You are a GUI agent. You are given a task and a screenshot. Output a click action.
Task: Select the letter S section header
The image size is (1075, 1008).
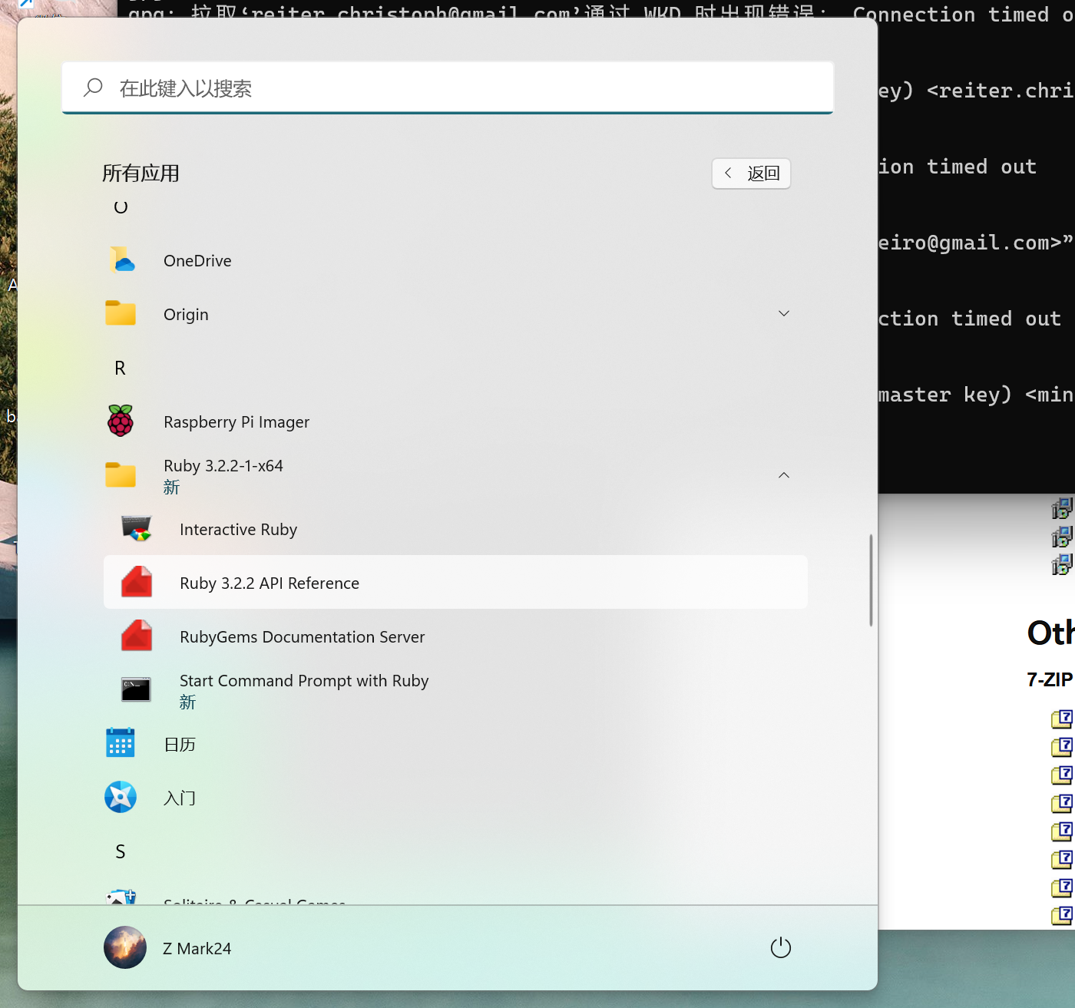120,851
